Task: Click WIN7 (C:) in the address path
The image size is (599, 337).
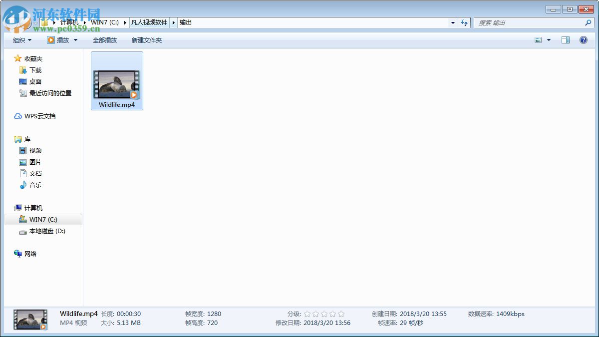Action: coord(105,22)
